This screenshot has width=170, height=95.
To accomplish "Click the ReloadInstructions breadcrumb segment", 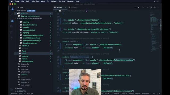I will [77, 11].
